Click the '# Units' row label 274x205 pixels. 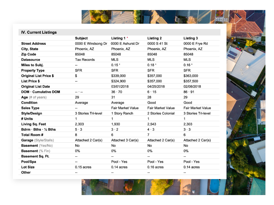27,119
